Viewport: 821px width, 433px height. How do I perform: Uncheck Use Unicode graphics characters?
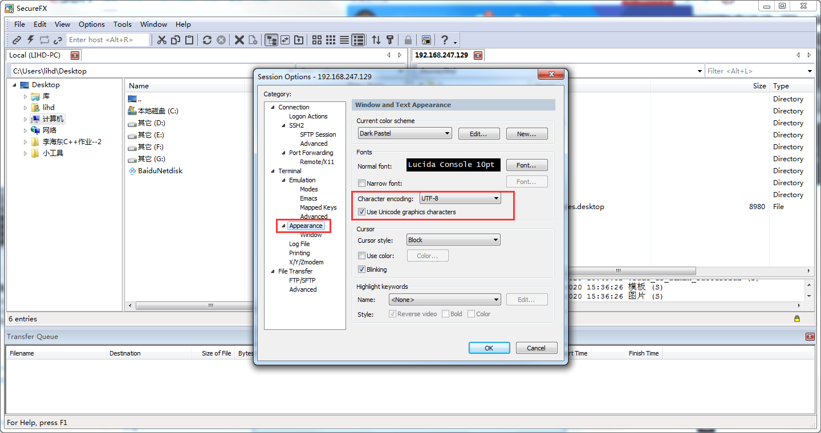click(361, 212)
